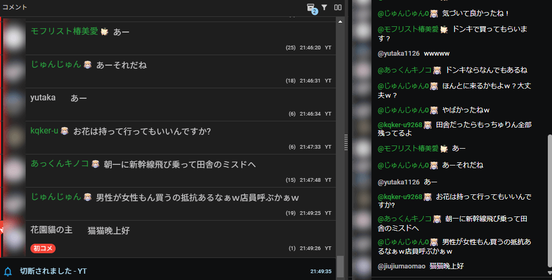Select comment 朝一に新幹線飛び乗って田舎のミスドへ in list
This screenshot has height=280, width=552.
click(x=179, y=164)
